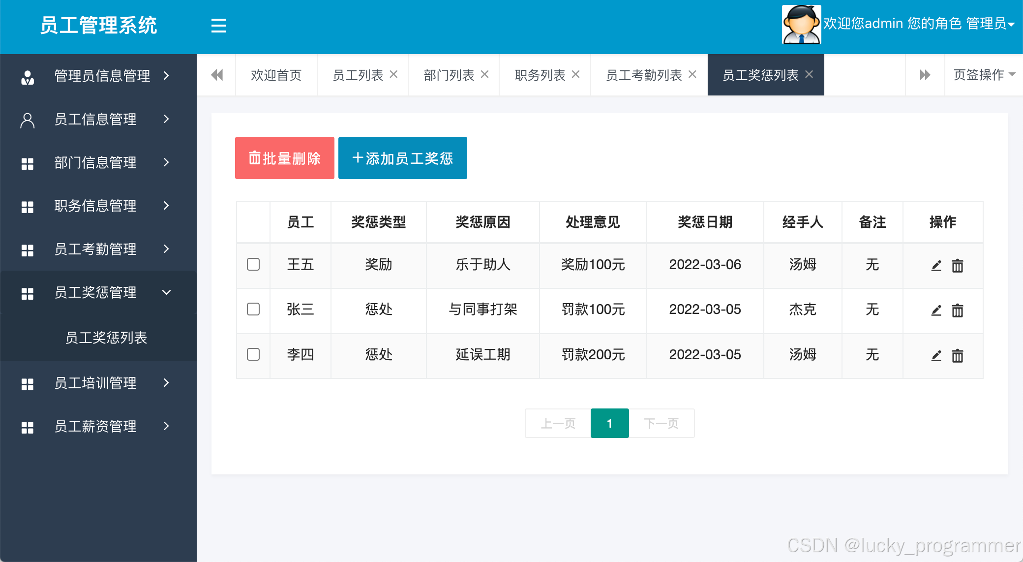This screenshot has width=1023, height=562.
Task: Click the hamburger menu toggle icon
Action: click(x=218, y=26)
